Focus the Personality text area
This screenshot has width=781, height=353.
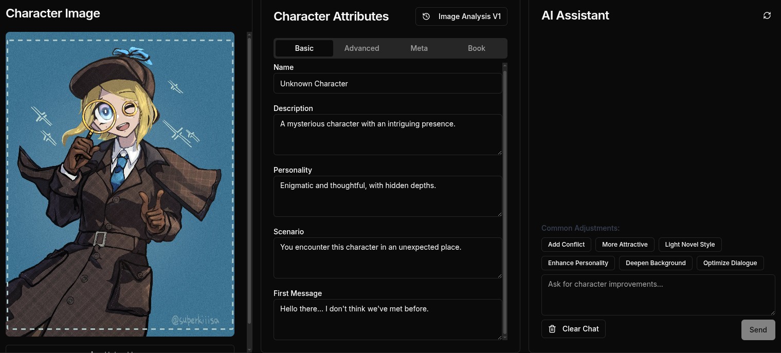coord(388,196)
